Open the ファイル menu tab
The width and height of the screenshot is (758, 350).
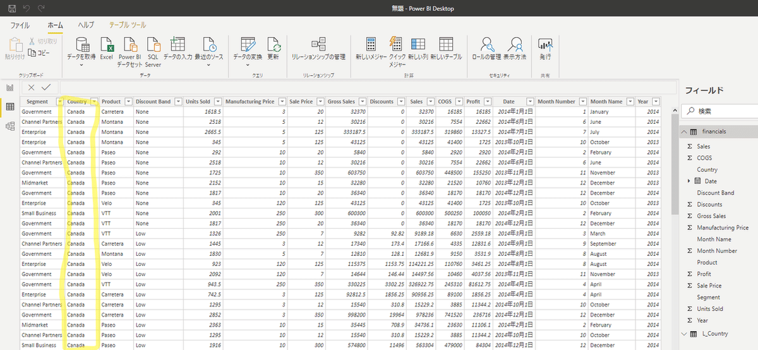click(x=20, y=25)
